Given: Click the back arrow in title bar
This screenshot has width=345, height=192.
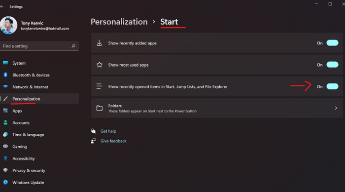Looking at the screenshot, I should pyautogui.click(x=2, y=6).
